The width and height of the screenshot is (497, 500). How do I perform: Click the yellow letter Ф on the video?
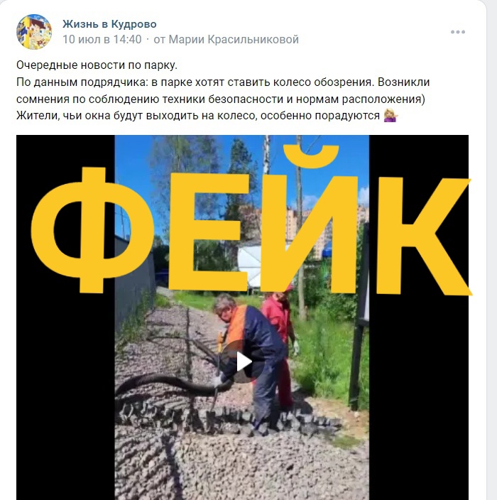point(92,229)
